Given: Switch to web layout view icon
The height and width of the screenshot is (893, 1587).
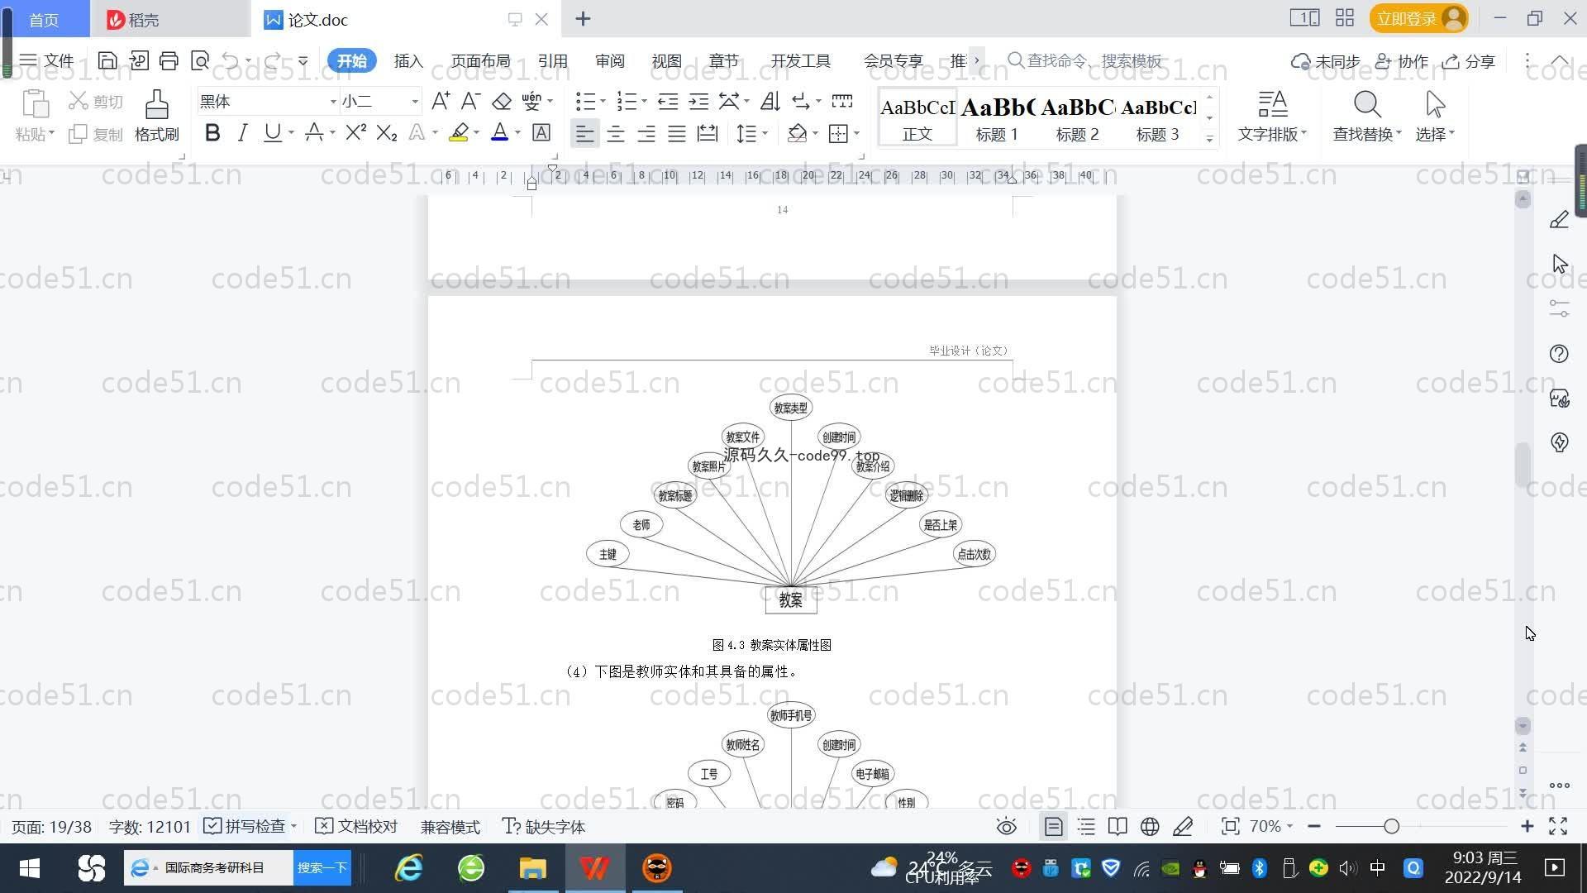Looking at the screenshot, I should point(1150,826).
